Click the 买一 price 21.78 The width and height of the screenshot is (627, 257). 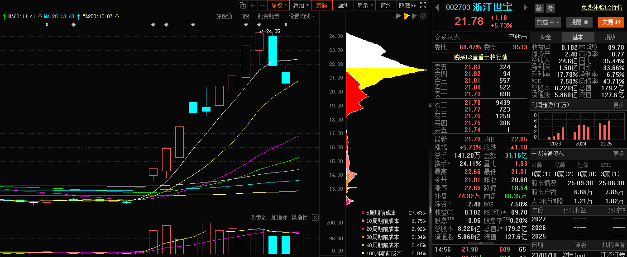473,103
